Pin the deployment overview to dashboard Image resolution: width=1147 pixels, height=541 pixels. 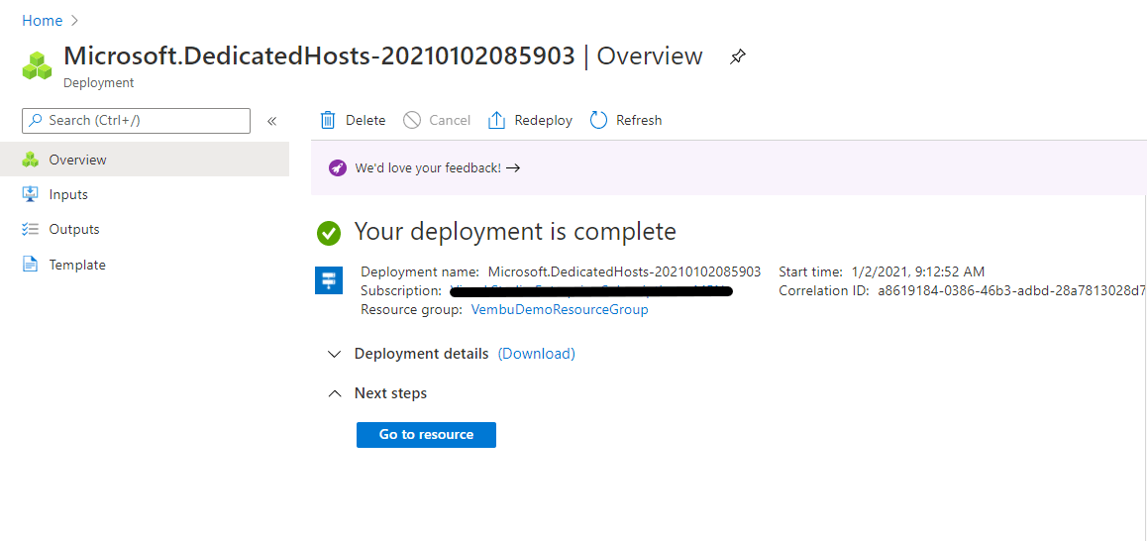(738, 57)
